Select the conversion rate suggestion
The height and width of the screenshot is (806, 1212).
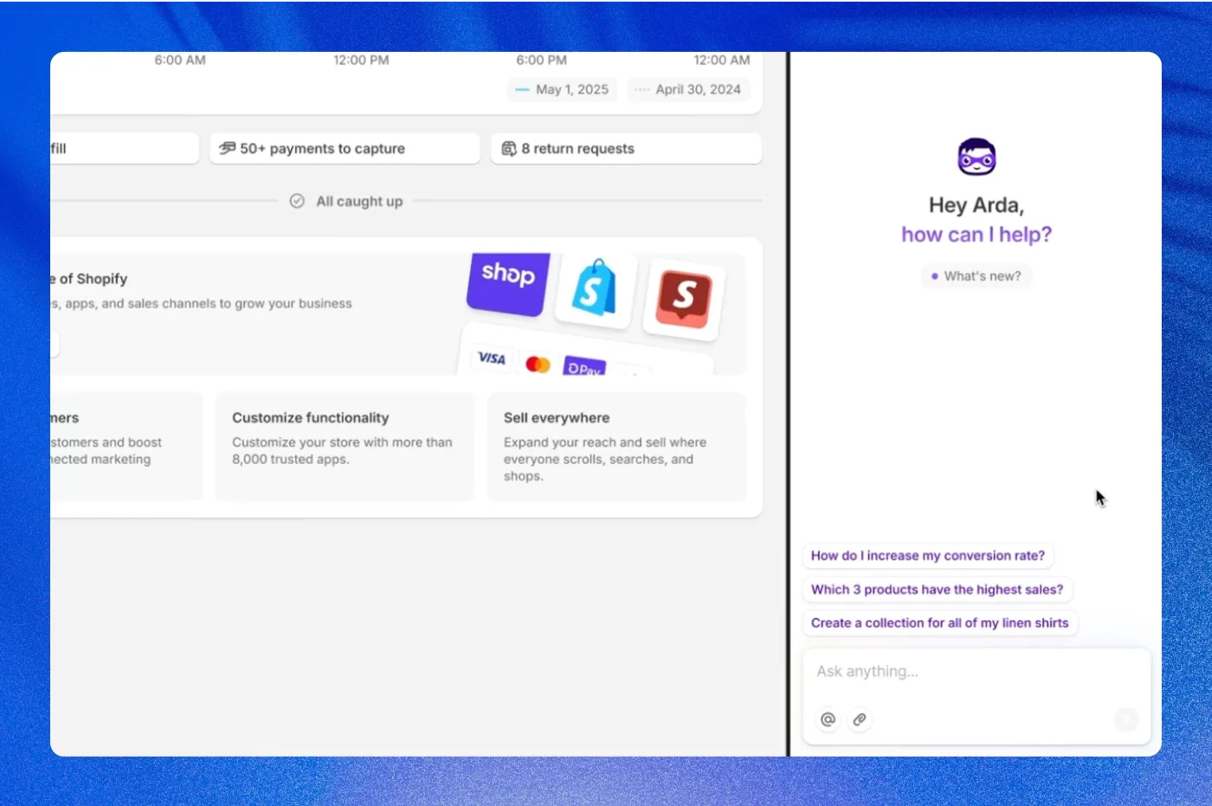[927, 556]
